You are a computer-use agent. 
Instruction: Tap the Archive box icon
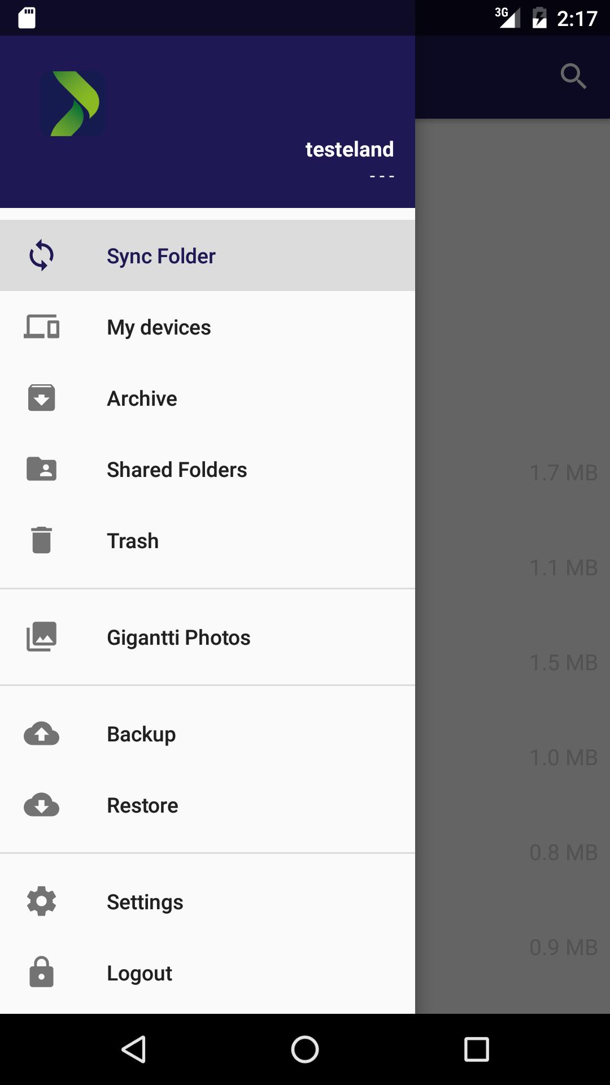[41, 398]
